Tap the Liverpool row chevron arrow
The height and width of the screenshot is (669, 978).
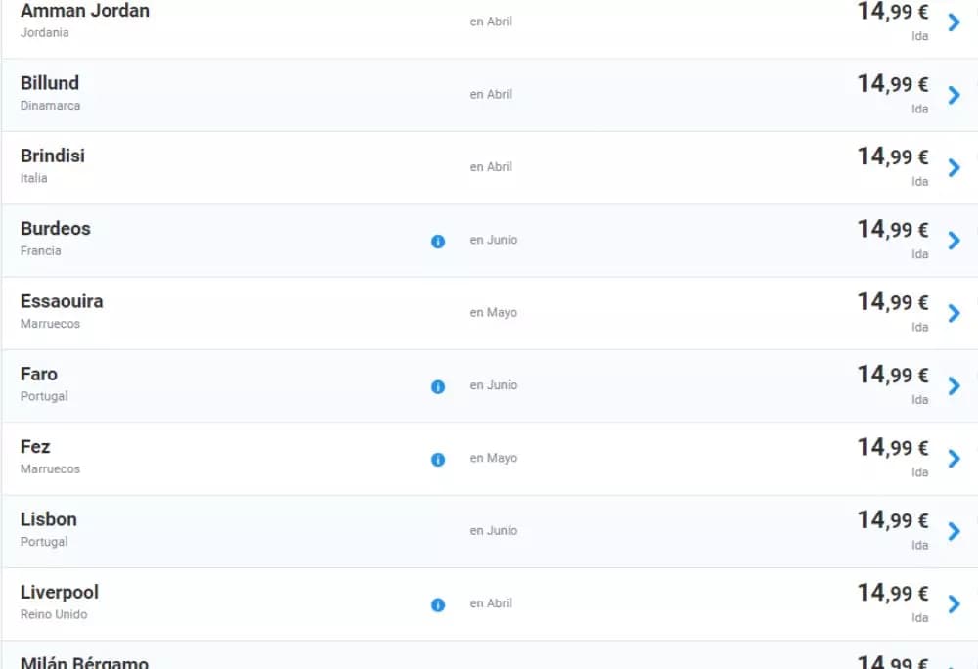point(954,604)
